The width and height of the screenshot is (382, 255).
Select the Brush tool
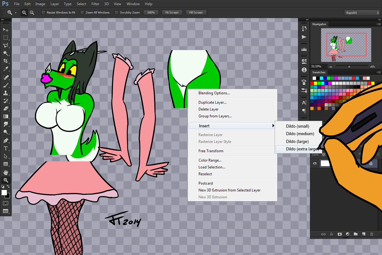(x=6, y=85)
